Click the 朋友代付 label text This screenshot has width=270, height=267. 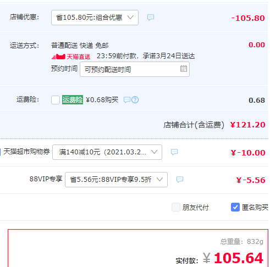(195, 208)
